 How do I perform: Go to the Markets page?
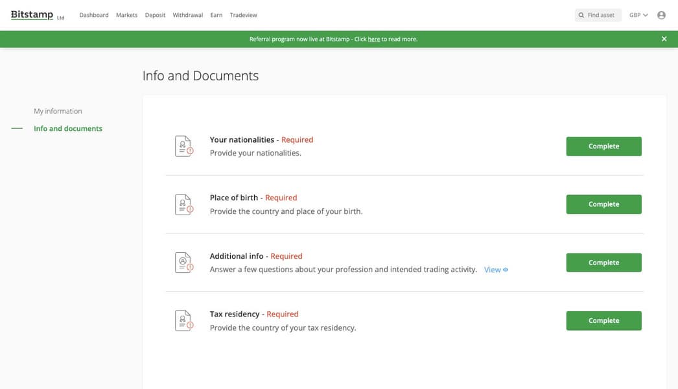click(x=127, y=15)
